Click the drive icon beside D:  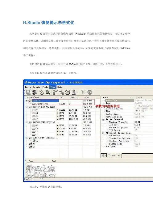click(x=34, y=128)
